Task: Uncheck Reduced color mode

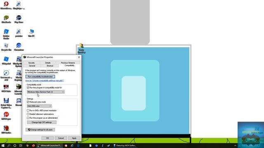Action: click(x=28, y=102)
